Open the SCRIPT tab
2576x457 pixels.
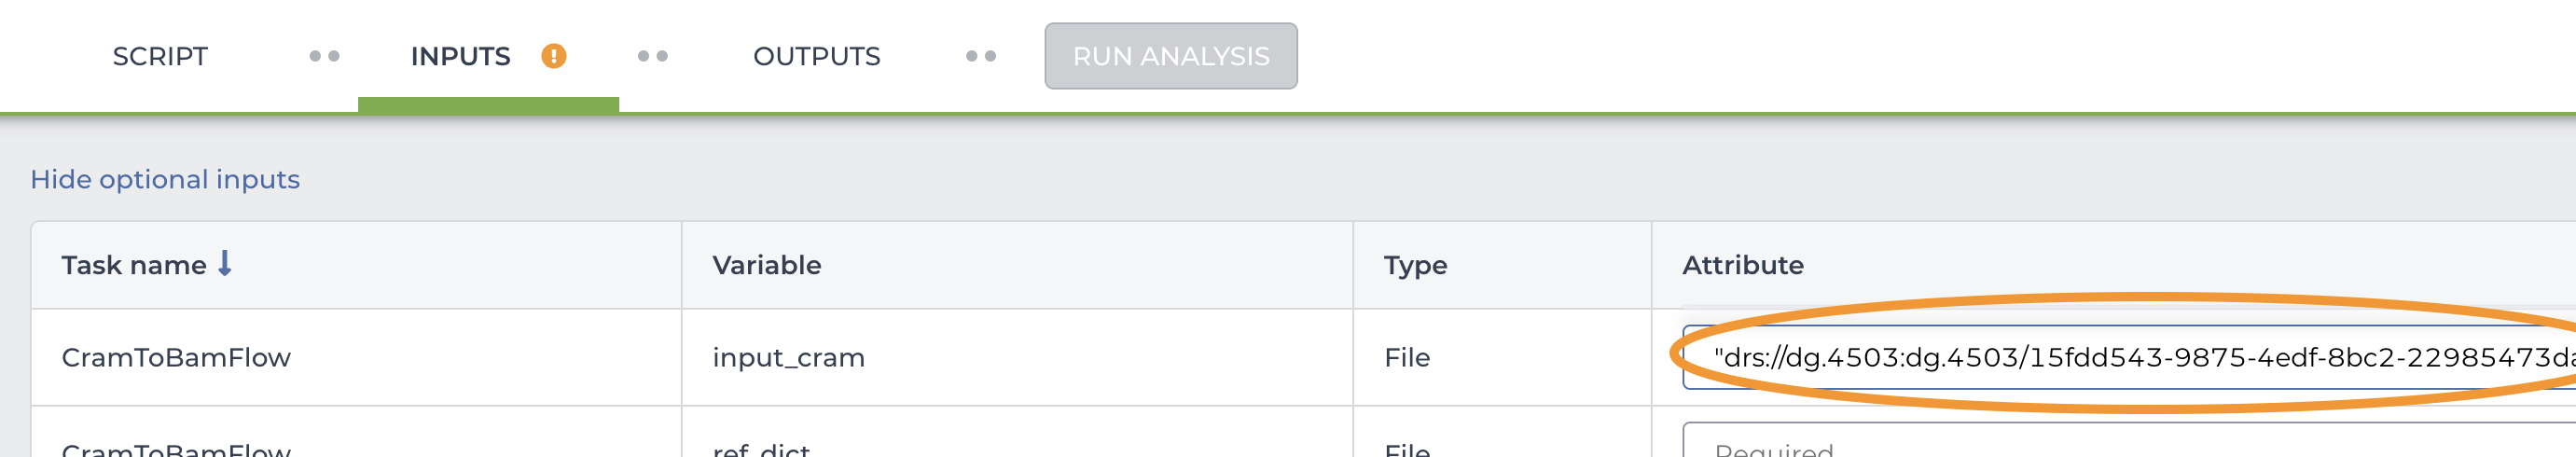click(x=160, y=56)
